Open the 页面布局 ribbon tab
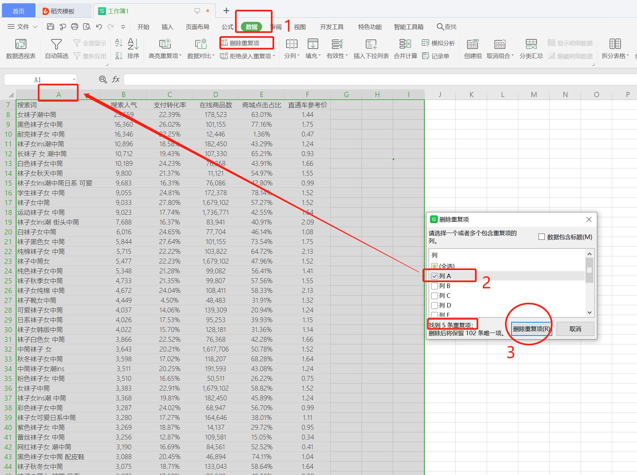Viewport: 637px width, 475px height. [197, 27]
